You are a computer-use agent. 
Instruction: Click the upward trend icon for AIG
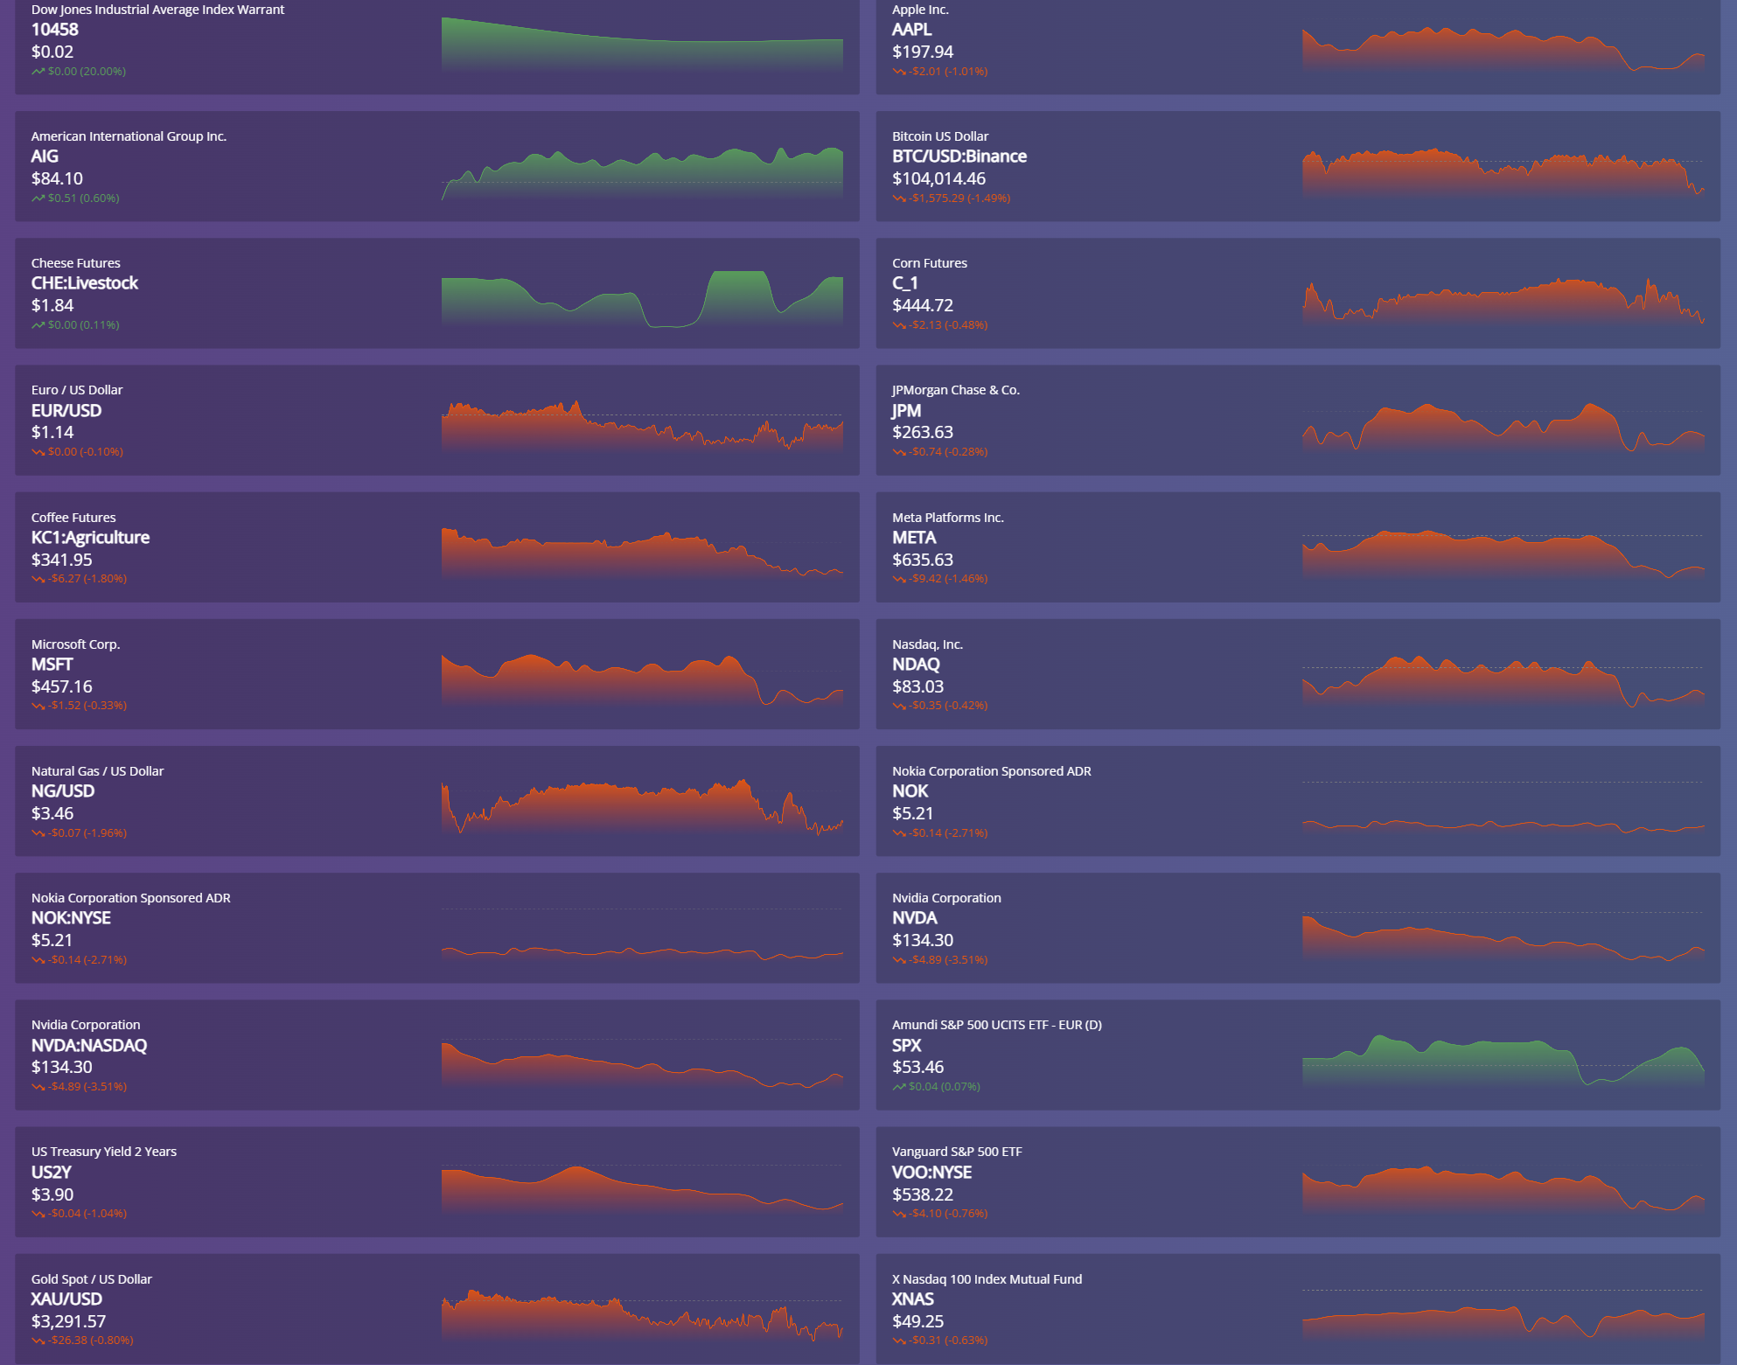(x=38, y=198)
